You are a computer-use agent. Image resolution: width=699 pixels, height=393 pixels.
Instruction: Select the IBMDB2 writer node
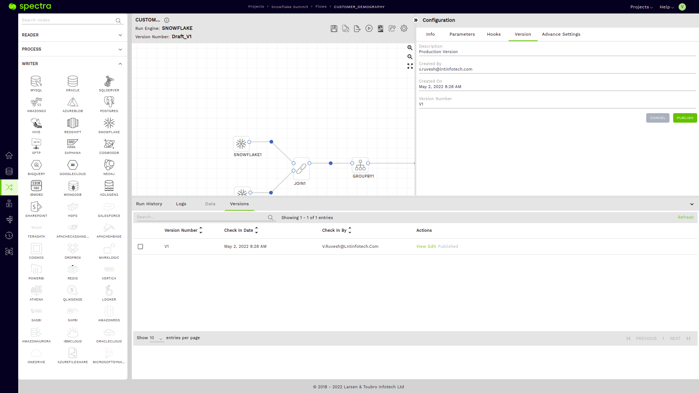click(36, 188)
